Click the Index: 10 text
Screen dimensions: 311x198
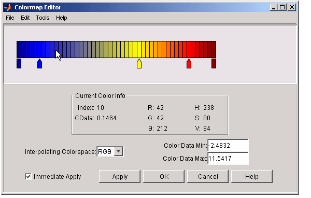pyautogui.click(x=91, y=108)
